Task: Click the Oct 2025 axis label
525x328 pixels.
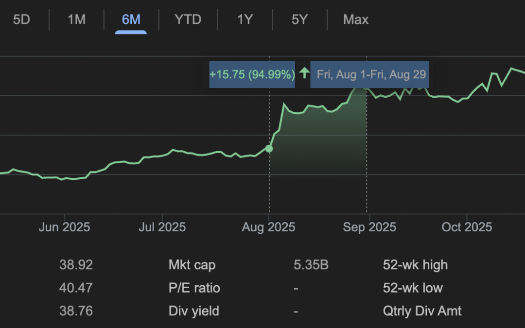Action: (466, 227)
